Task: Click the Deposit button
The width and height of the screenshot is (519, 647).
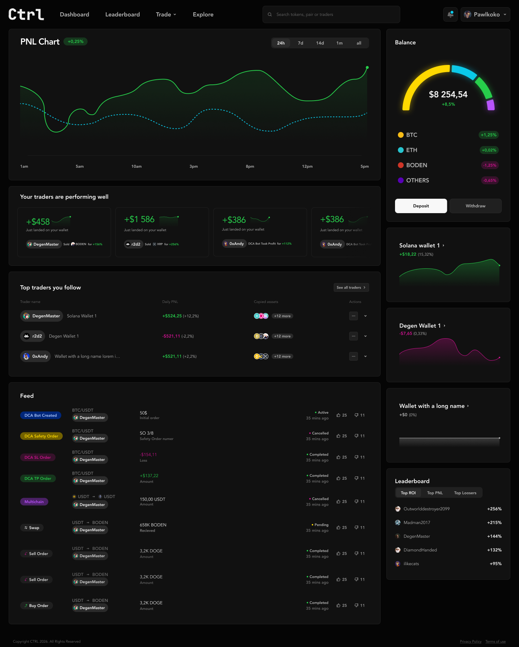Action: (x=421, y=206)
